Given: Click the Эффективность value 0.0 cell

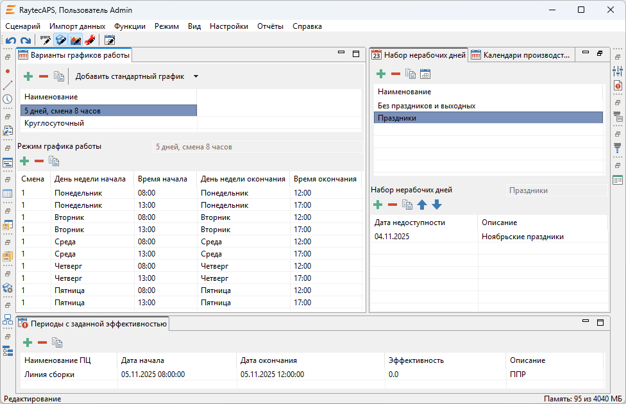Looking at the screenshot, I should (x=445, y=375).
